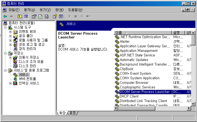Select the DHCP Client service
The image size is (197, 122).
tap(153, 96)
